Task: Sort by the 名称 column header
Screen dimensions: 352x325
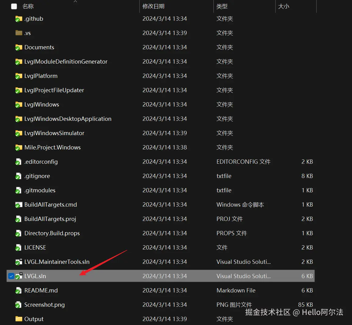Action: pos(28,6)
